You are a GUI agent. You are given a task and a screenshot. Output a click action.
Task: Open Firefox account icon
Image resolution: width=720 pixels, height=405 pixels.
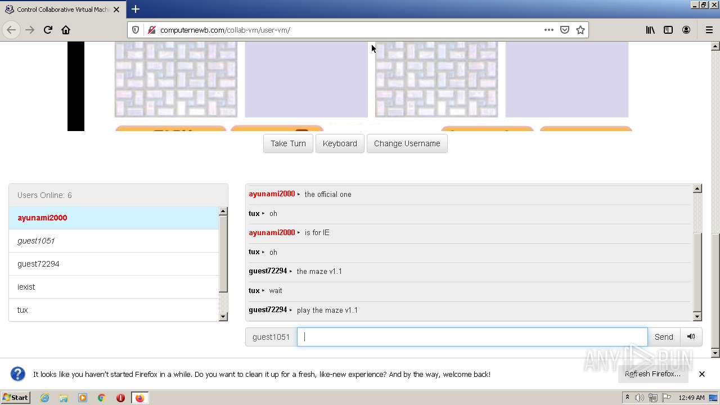click(686, 30)
